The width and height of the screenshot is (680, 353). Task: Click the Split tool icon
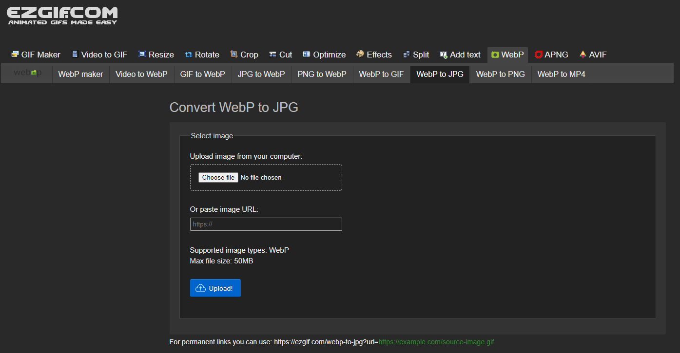pyautogui.click(x=407, y=55)
